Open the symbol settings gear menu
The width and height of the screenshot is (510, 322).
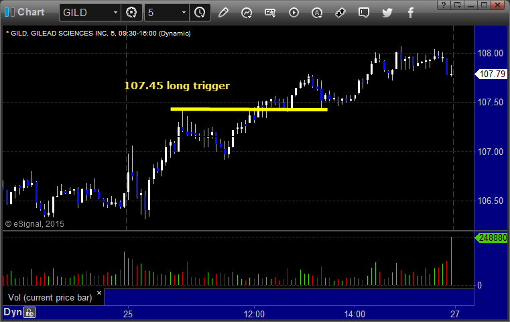pyautogui.click(x=131, y=13)
